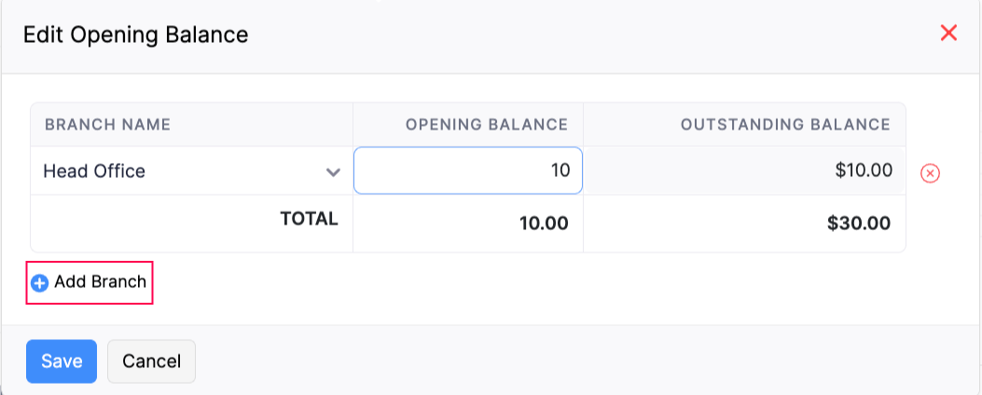Click the chevron arrow in the branch selector
The height and width of the screenshot is (395, 982).
tap(332, 172)
